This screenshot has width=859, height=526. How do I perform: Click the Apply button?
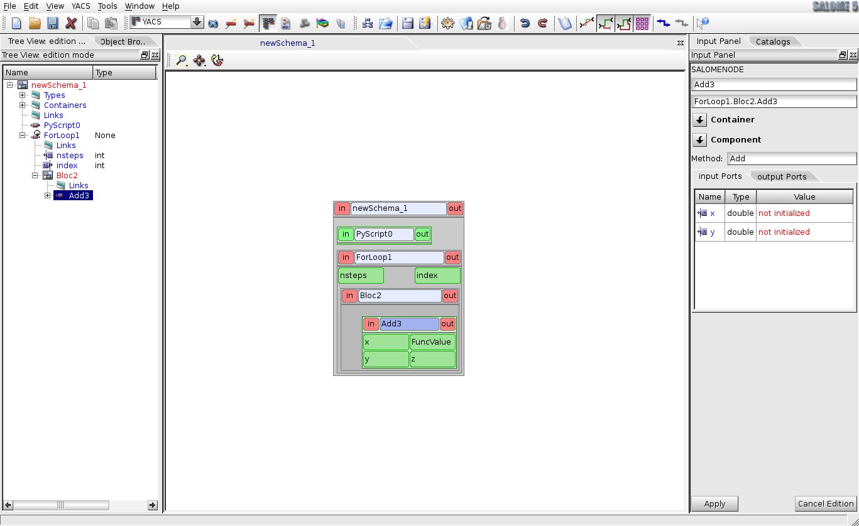coord(714,503)
